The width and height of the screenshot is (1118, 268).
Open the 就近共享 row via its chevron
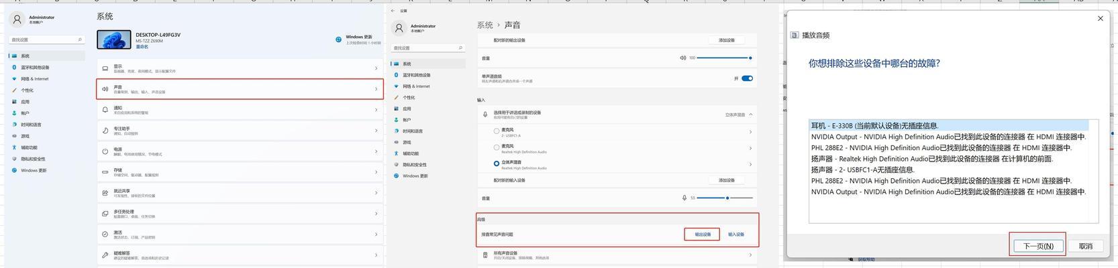click(x=376, y=193)
